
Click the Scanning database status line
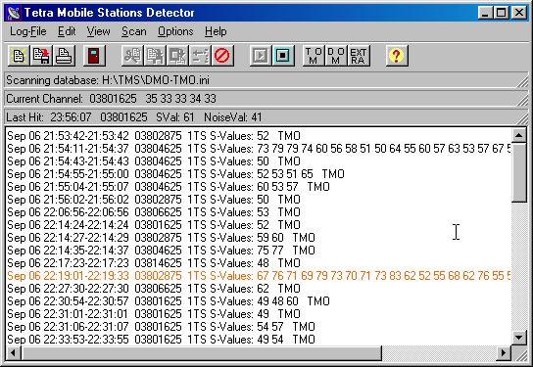(x=266, y=80)
